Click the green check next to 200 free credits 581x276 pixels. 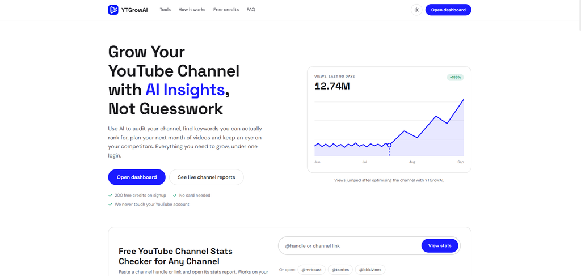click(x=110, y=195)
